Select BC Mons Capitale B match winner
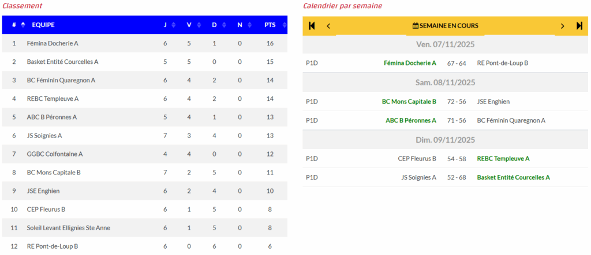Viewport: 591px width, 255px height. tap(409, 102)
